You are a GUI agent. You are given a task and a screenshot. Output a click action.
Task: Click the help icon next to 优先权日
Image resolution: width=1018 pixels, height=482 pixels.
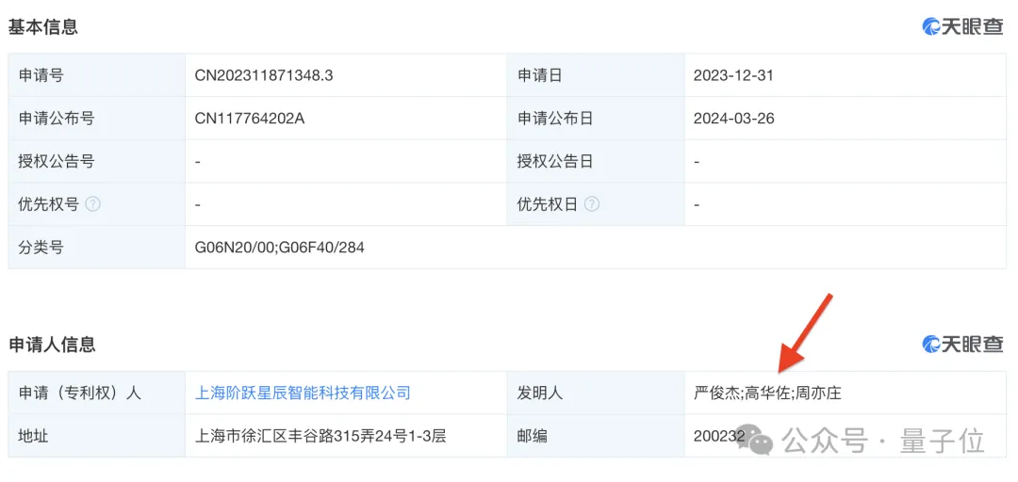(x=591, y=204)
